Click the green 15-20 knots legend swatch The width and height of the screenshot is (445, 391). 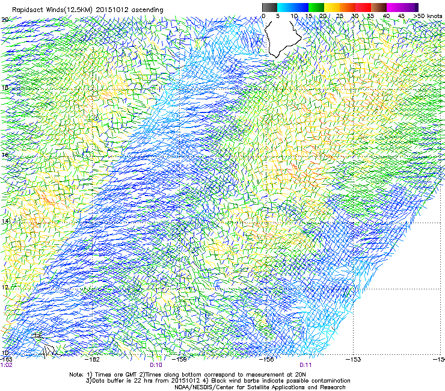point(316,7)
